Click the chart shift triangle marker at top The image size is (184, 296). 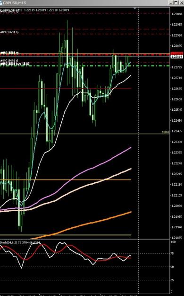(x=135, y=9)
